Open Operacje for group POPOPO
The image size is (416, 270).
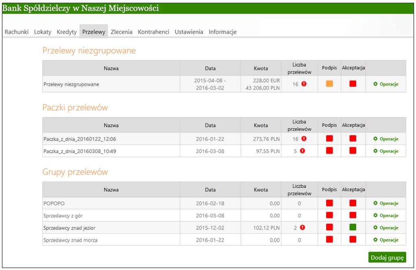click(x=386, y=203)
